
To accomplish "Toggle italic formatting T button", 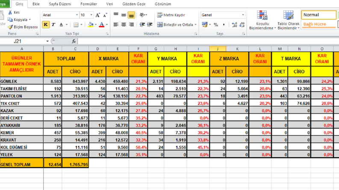I will [x=53, y=25].
